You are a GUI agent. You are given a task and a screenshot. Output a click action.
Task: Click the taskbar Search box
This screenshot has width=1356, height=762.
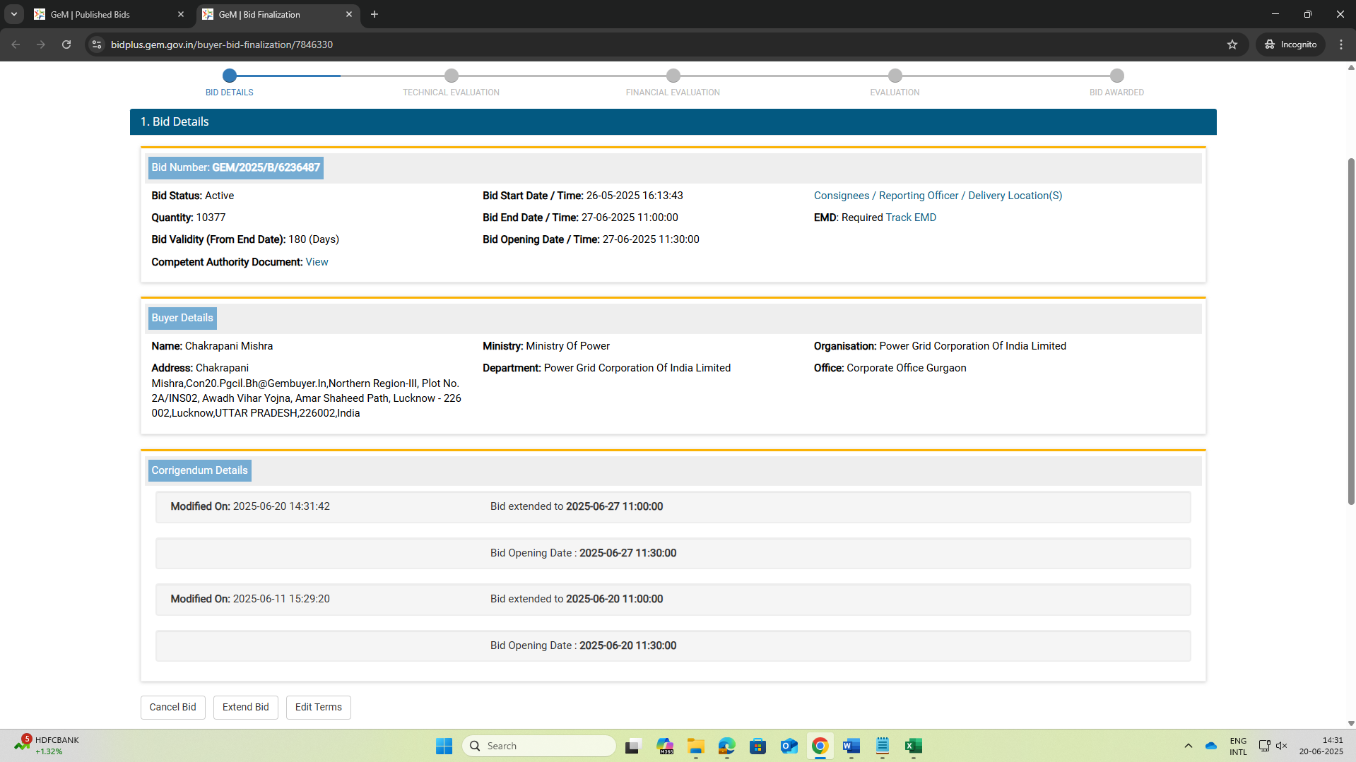click(539, 746)
